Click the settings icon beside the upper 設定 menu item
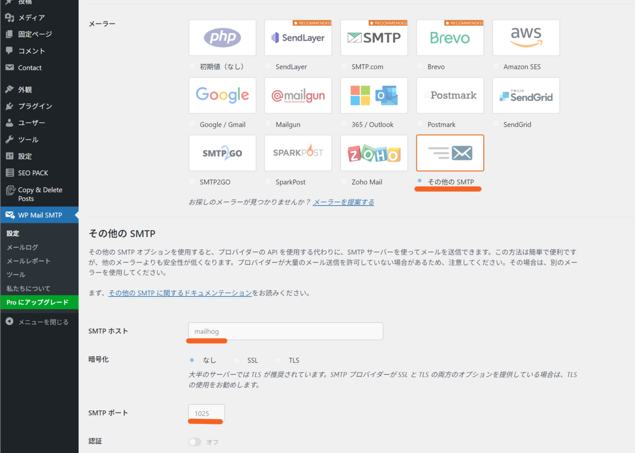The image size is (635, 453). tap(9, 156)
